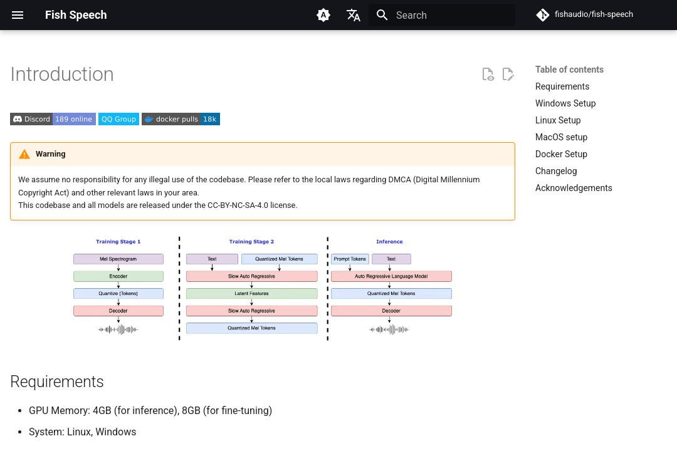View the source of this page icon
Screen dimensions: 677x451
488,75
